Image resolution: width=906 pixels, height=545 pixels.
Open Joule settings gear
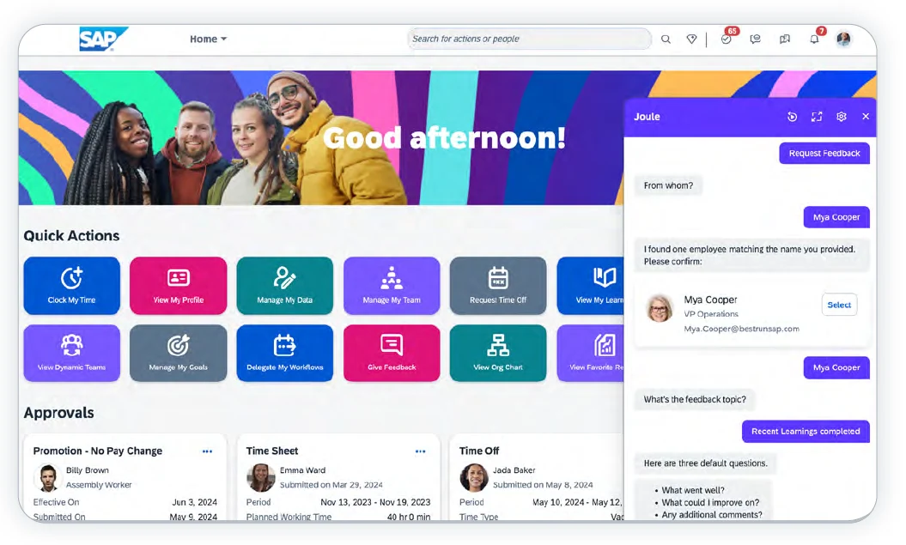point(842,117)
